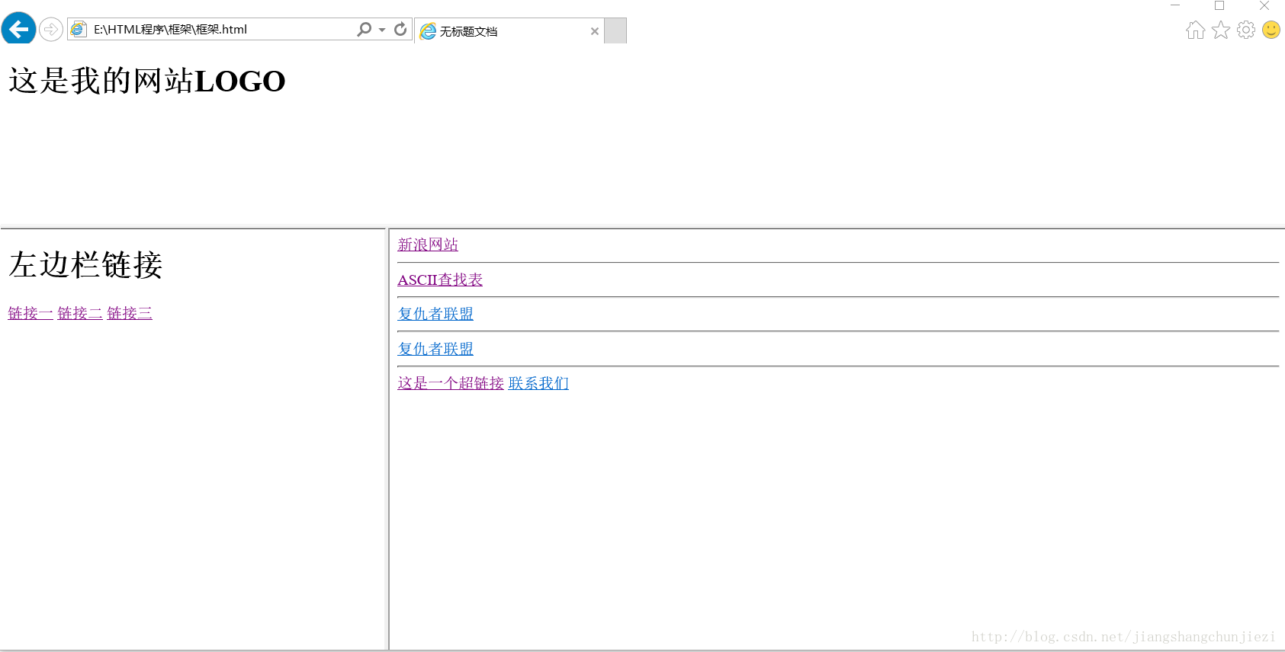Open the Tools gear icon

click(x=1246, y=30)
